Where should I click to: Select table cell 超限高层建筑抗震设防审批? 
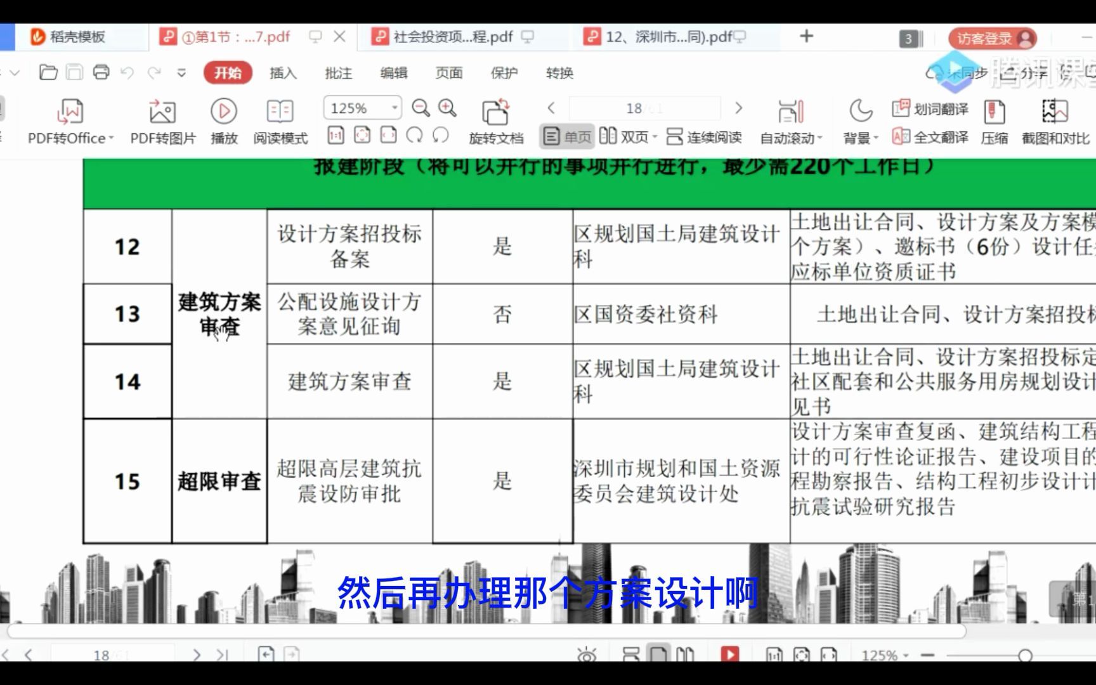[349, 481]
